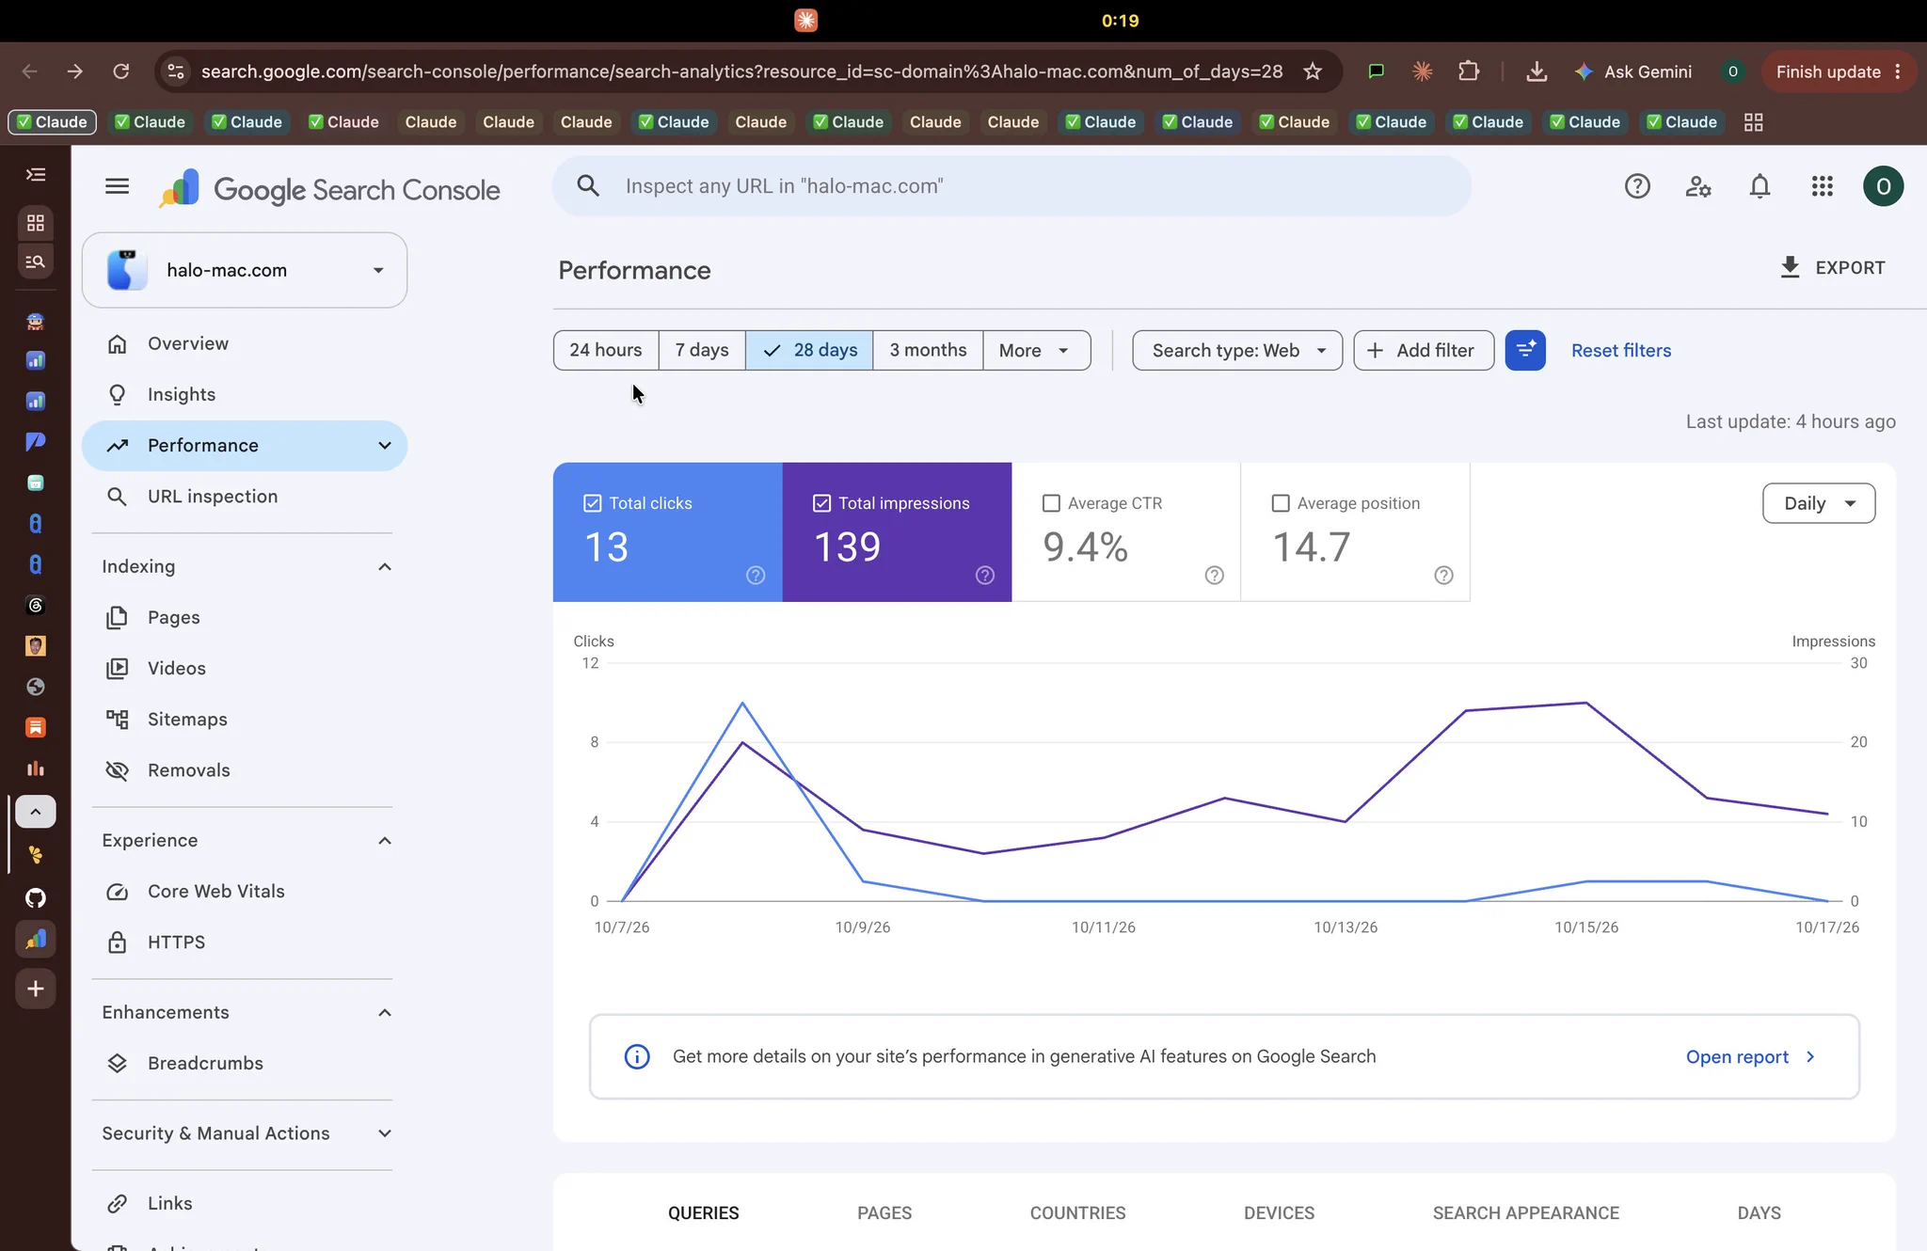
Task: Enable the Average position checkbox
Action: tap(1281, 503)
